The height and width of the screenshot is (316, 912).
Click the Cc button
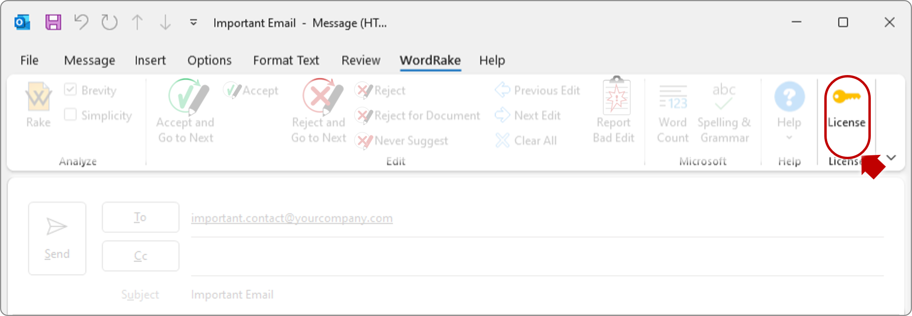140,256
